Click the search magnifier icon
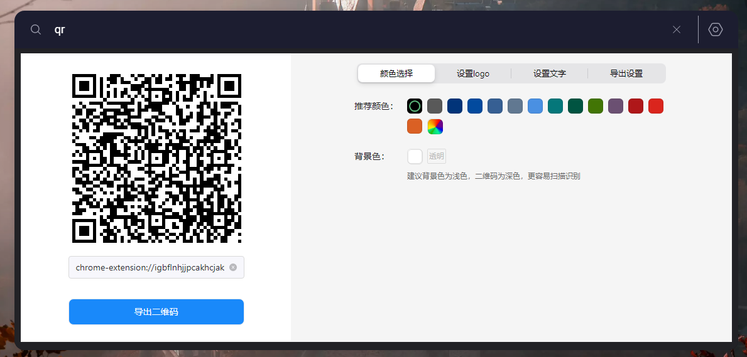The height and width of the screenshot is (357, 747). 36,29
